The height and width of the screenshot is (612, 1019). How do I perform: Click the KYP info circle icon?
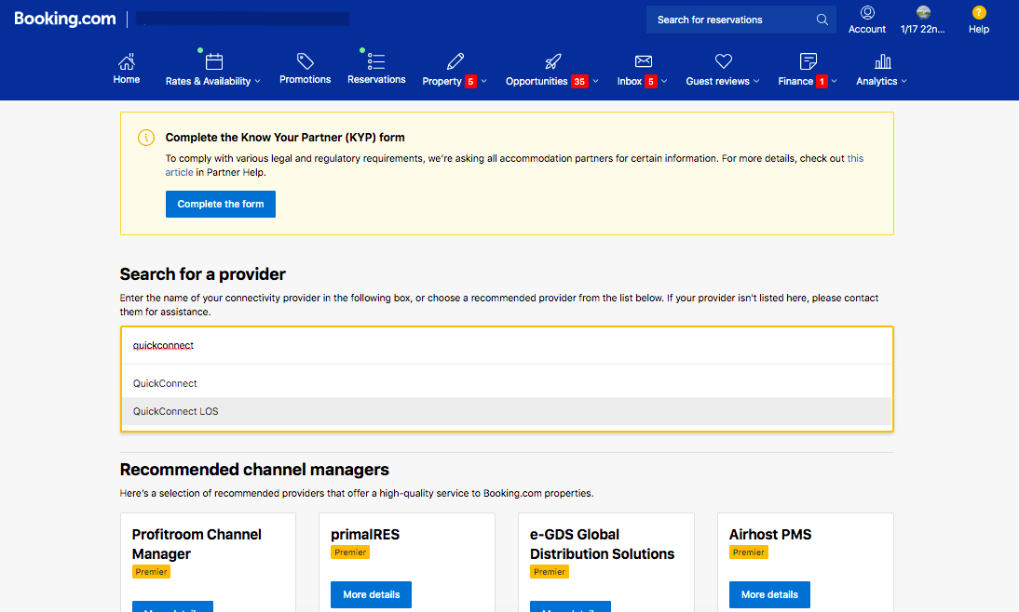(146, 138)
